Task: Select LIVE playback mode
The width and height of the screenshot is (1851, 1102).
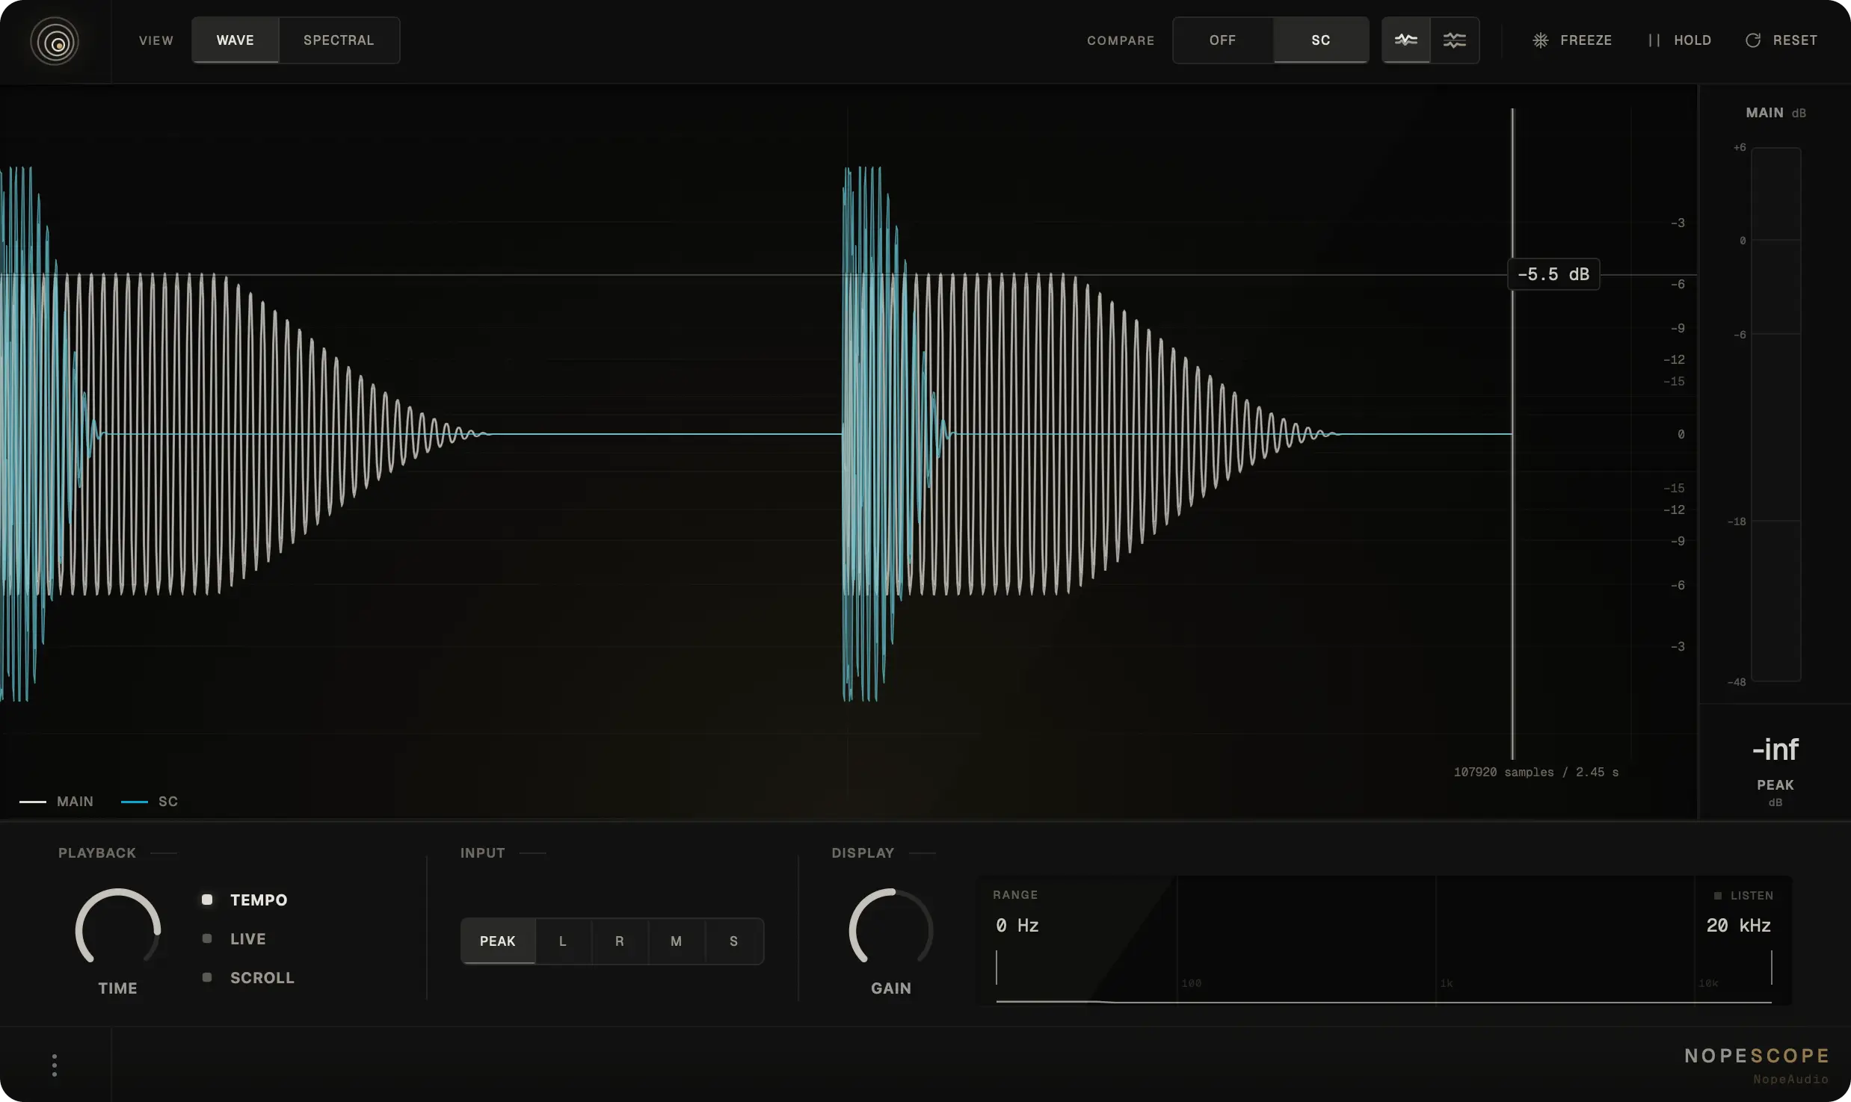Action: pos(235,938)
